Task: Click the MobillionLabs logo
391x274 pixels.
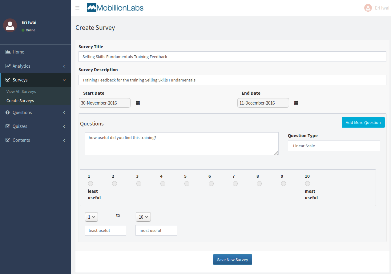Action: [115, 8]
